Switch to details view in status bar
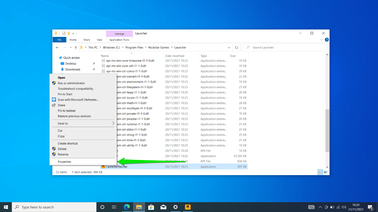Viewport: 378px width, 212px height. [320, 172]
